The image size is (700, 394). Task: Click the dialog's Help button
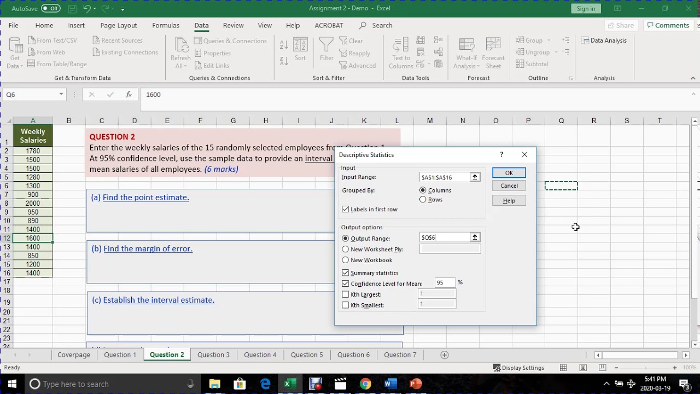pyautogui.click(x=509, y=200)
